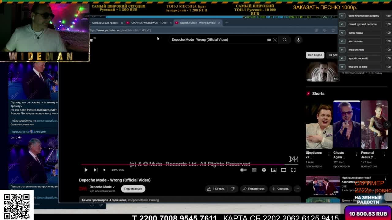Unmute the Telegram video at 00:10

tap(20, 138)
